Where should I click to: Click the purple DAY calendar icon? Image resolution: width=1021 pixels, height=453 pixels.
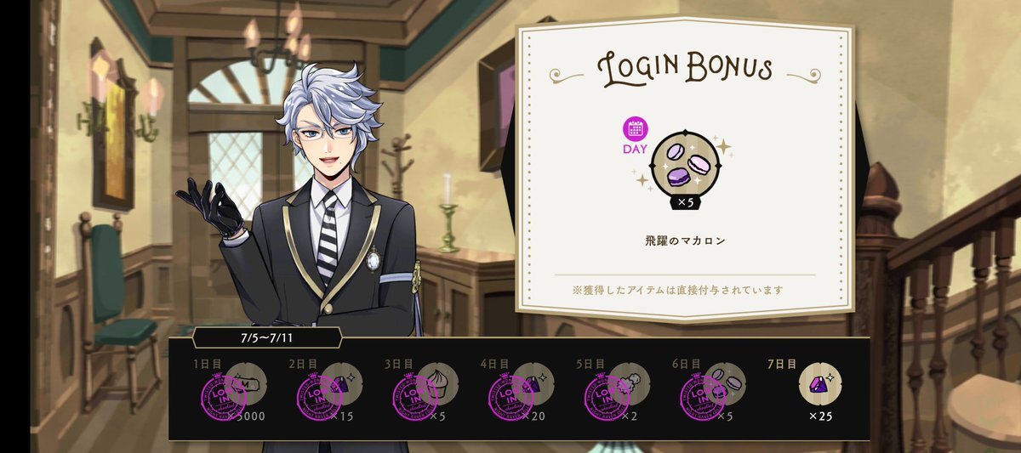coord(636,129)
